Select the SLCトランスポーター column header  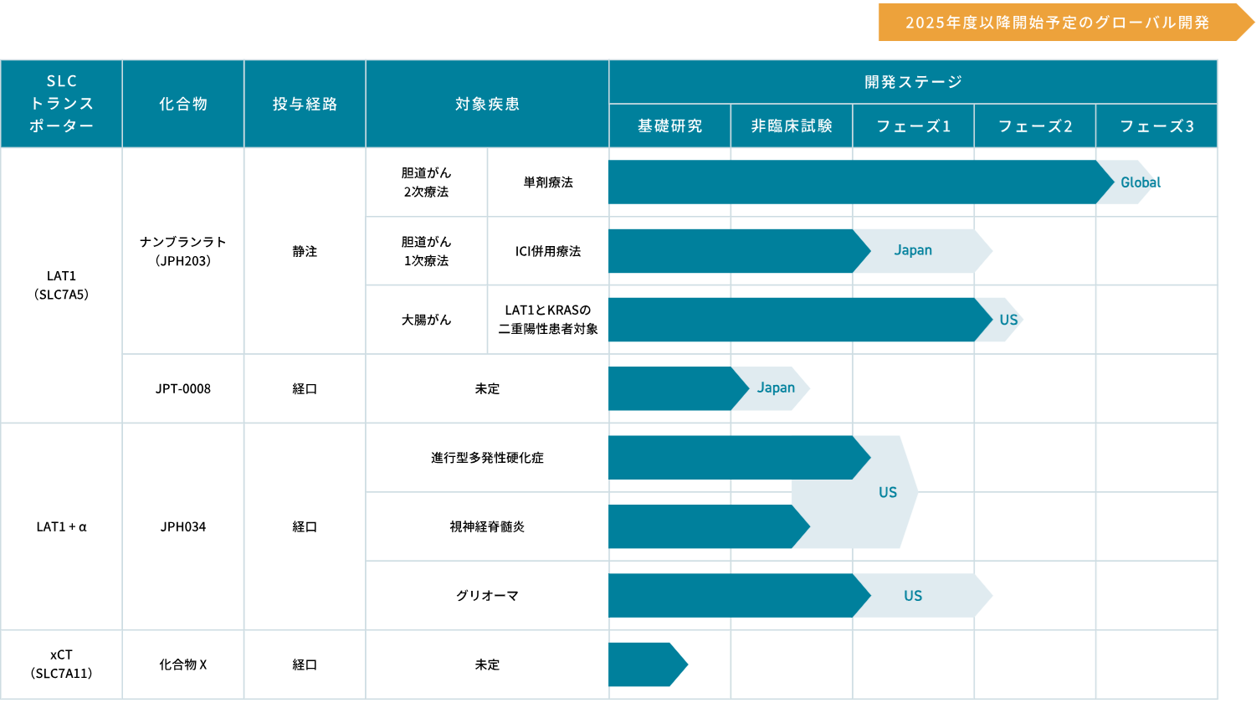(62, 104)
